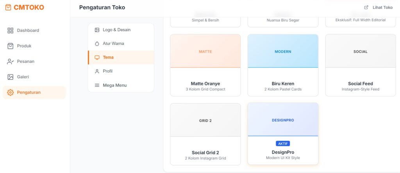Click the CMTOKO shopping bag logo icon

[x=8, y=7]
